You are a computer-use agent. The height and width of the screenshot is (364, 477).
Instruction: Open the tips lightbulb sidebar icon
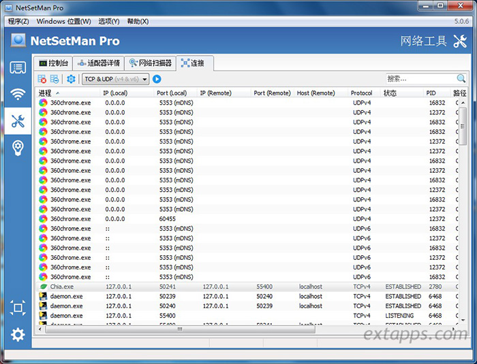point(18,148)
